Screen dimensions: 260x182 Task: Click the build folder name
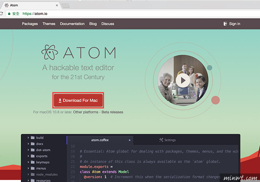tap(40, 138)
